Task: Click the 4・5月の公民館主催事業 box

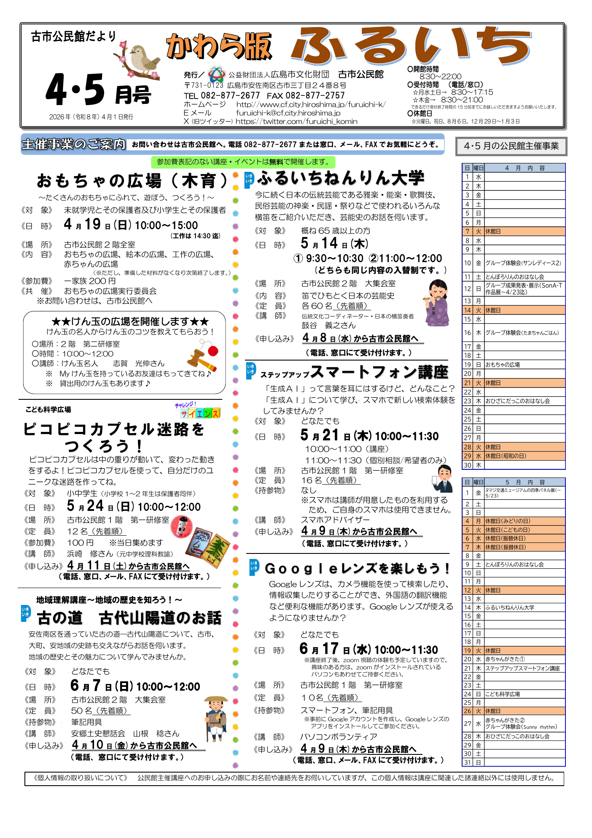Action: (x=511, y=146)
